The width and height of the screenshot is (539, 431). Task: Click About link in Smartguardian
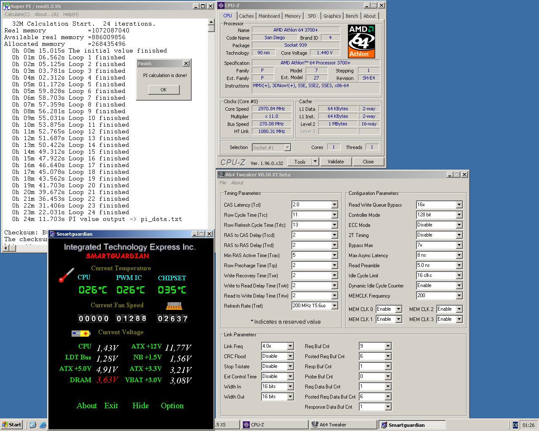tap(87, 406)
